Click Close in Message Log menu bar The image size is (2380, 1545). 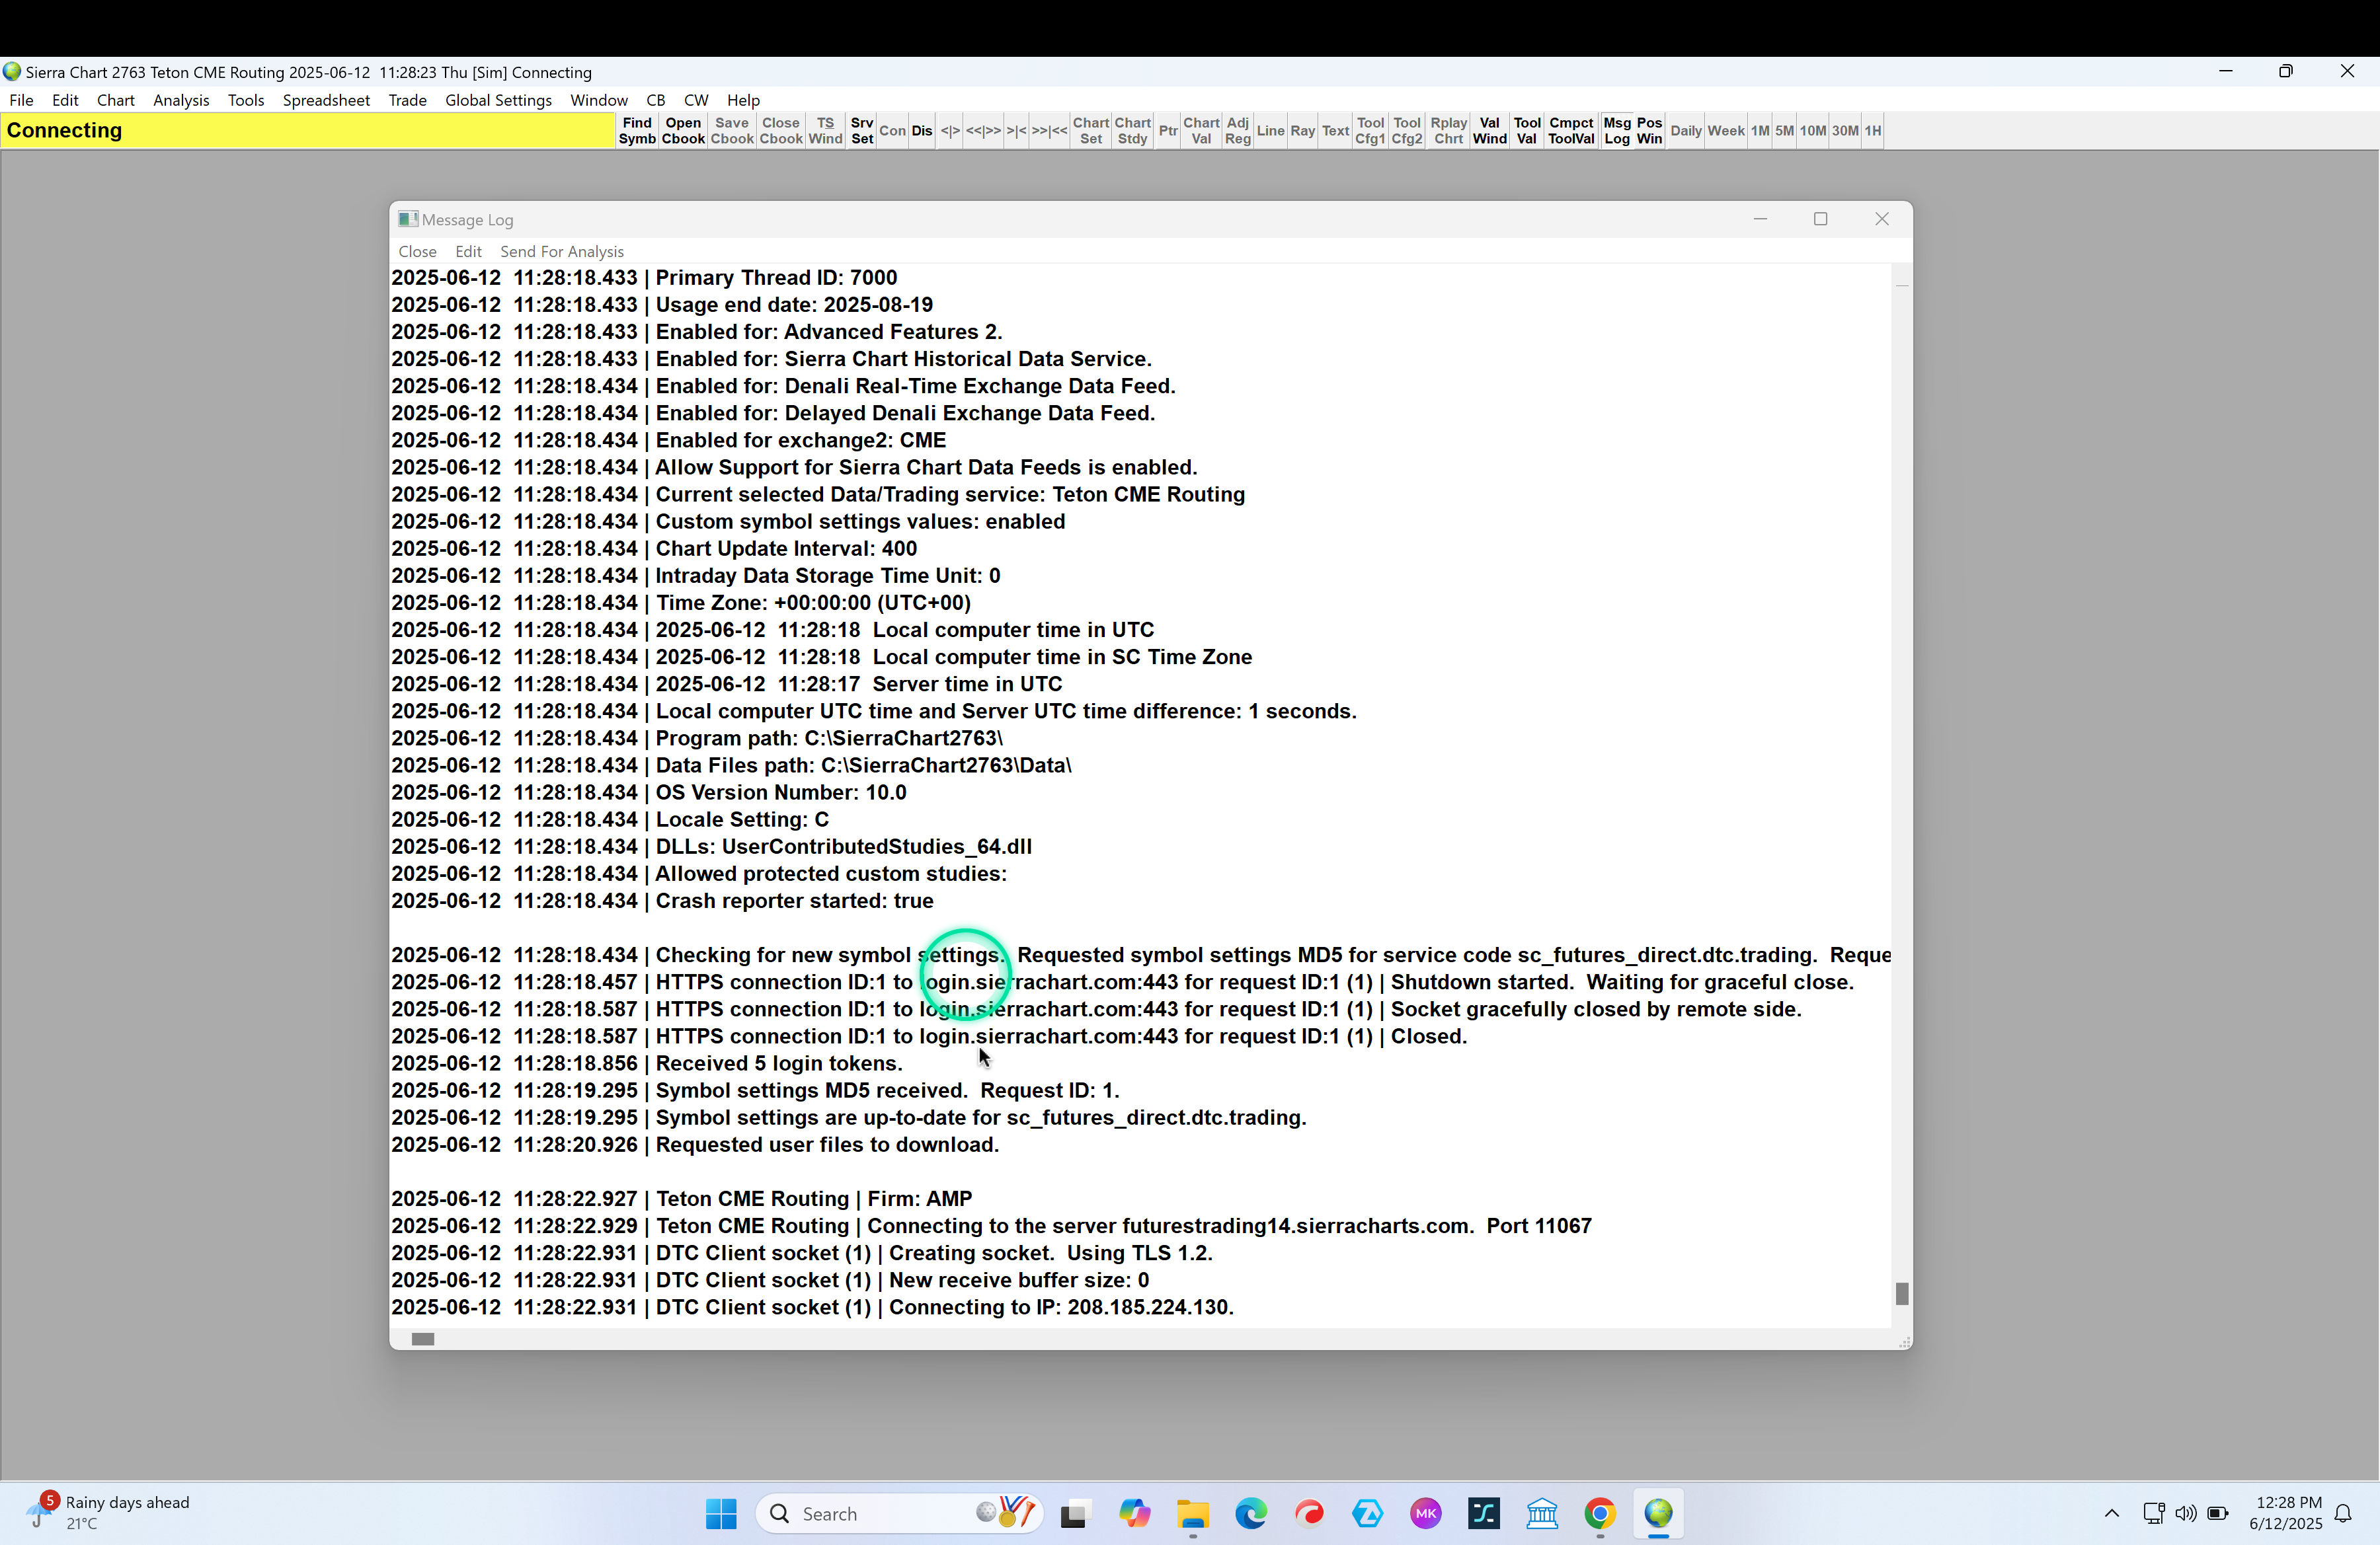pyautogui.click(x=417, y=252)
